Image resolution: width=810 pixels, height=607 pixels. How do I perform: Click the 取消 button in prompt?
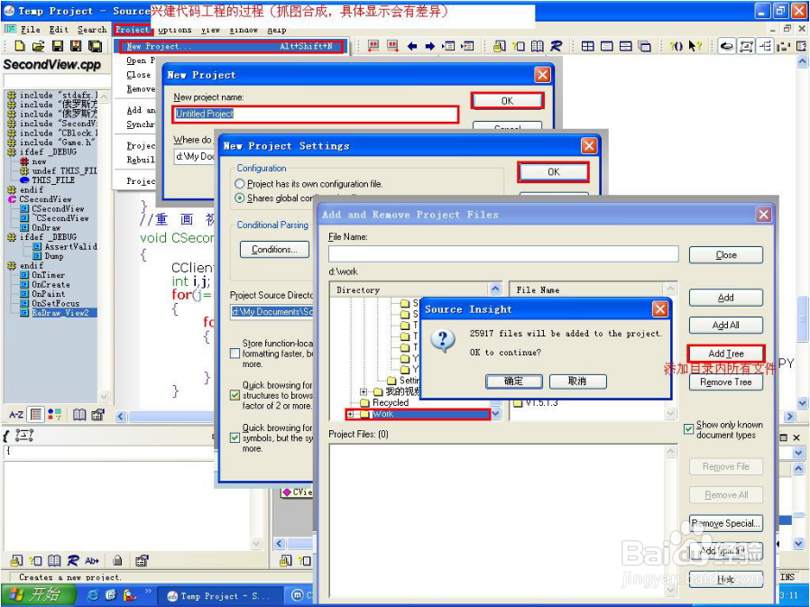pyautogui.click(x=577, y=382)
